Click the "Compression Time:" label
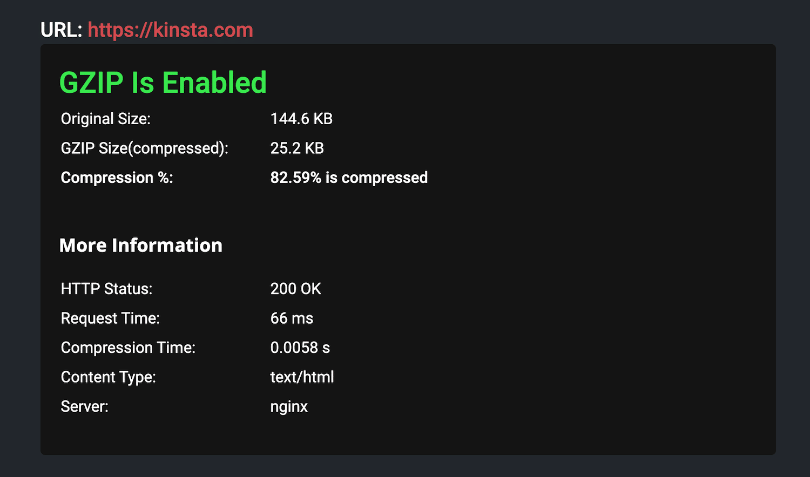The height and width of the screenshot is (477, 810). pyautogui.click(x=128, y=347)
